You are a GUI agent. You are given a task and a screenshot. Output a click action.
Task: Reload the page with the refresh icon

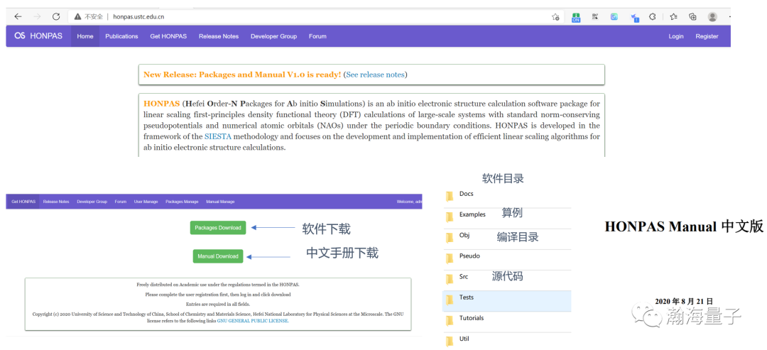pos(56,16)
